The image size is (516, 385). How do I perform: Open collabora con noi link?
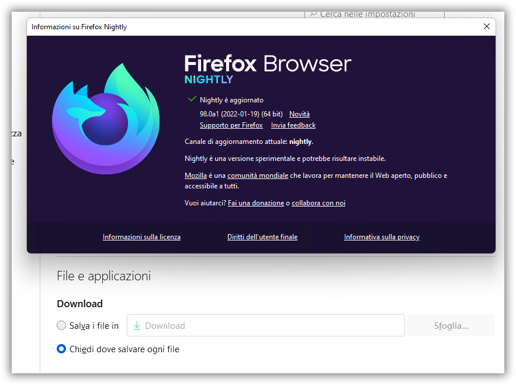click(318, 203)
